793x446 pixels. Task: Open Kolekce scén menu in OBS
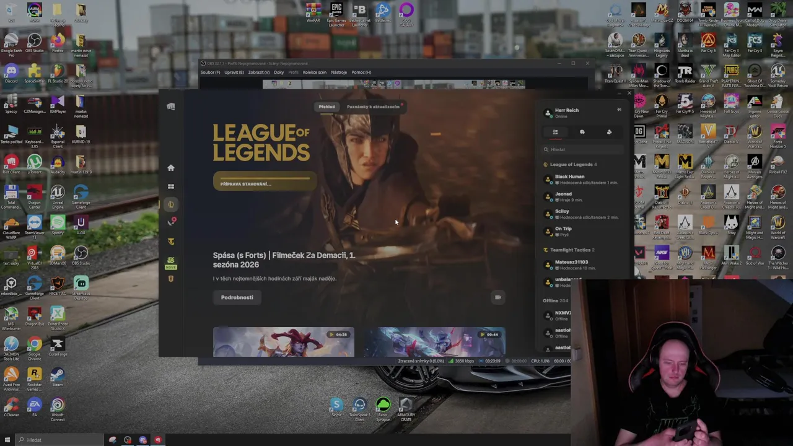(314, 72)
